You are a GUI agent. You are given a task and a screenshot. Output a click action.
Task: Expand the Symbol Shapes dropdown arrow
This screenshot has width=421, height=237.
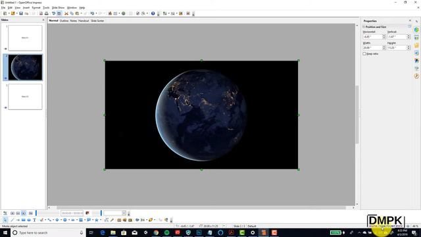(x=68, y=220)
